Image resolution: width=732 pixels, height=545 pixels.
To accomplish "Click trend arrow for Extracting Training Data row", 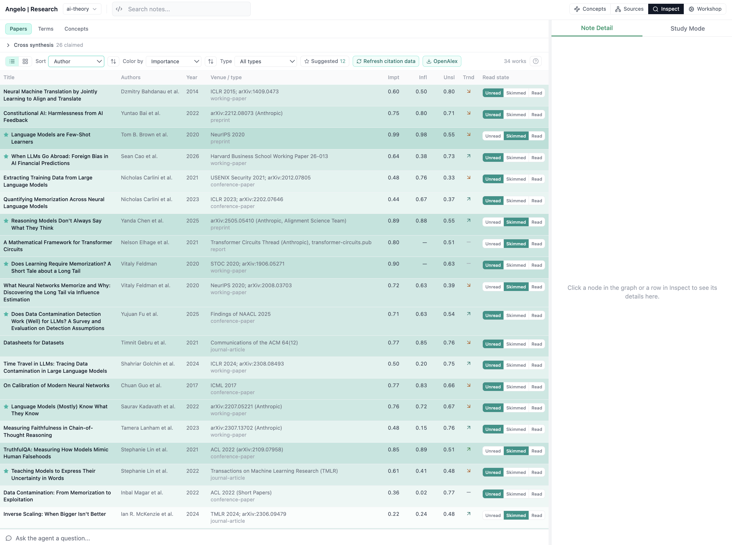I will pos(469,178).
